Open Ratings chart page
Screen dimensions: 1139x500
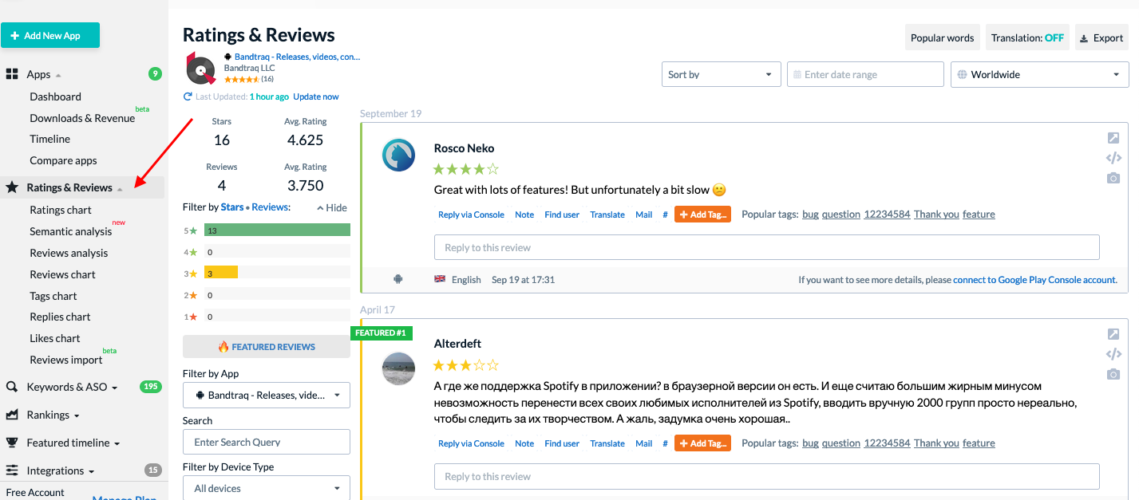[x=61, y=210]
